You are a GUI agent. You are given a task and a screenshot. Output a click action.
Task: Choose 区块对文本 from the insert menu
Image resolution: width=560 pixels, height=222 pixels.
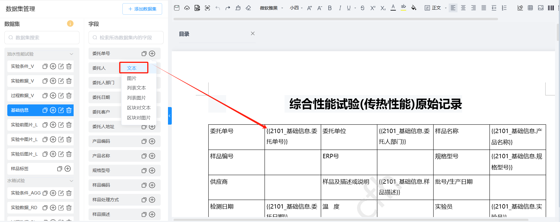(139, 108)
